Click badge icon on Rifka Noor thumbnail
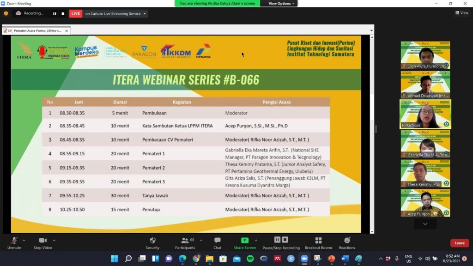The image size is (473, 266). pyautogui.click(x=446, y=124)
